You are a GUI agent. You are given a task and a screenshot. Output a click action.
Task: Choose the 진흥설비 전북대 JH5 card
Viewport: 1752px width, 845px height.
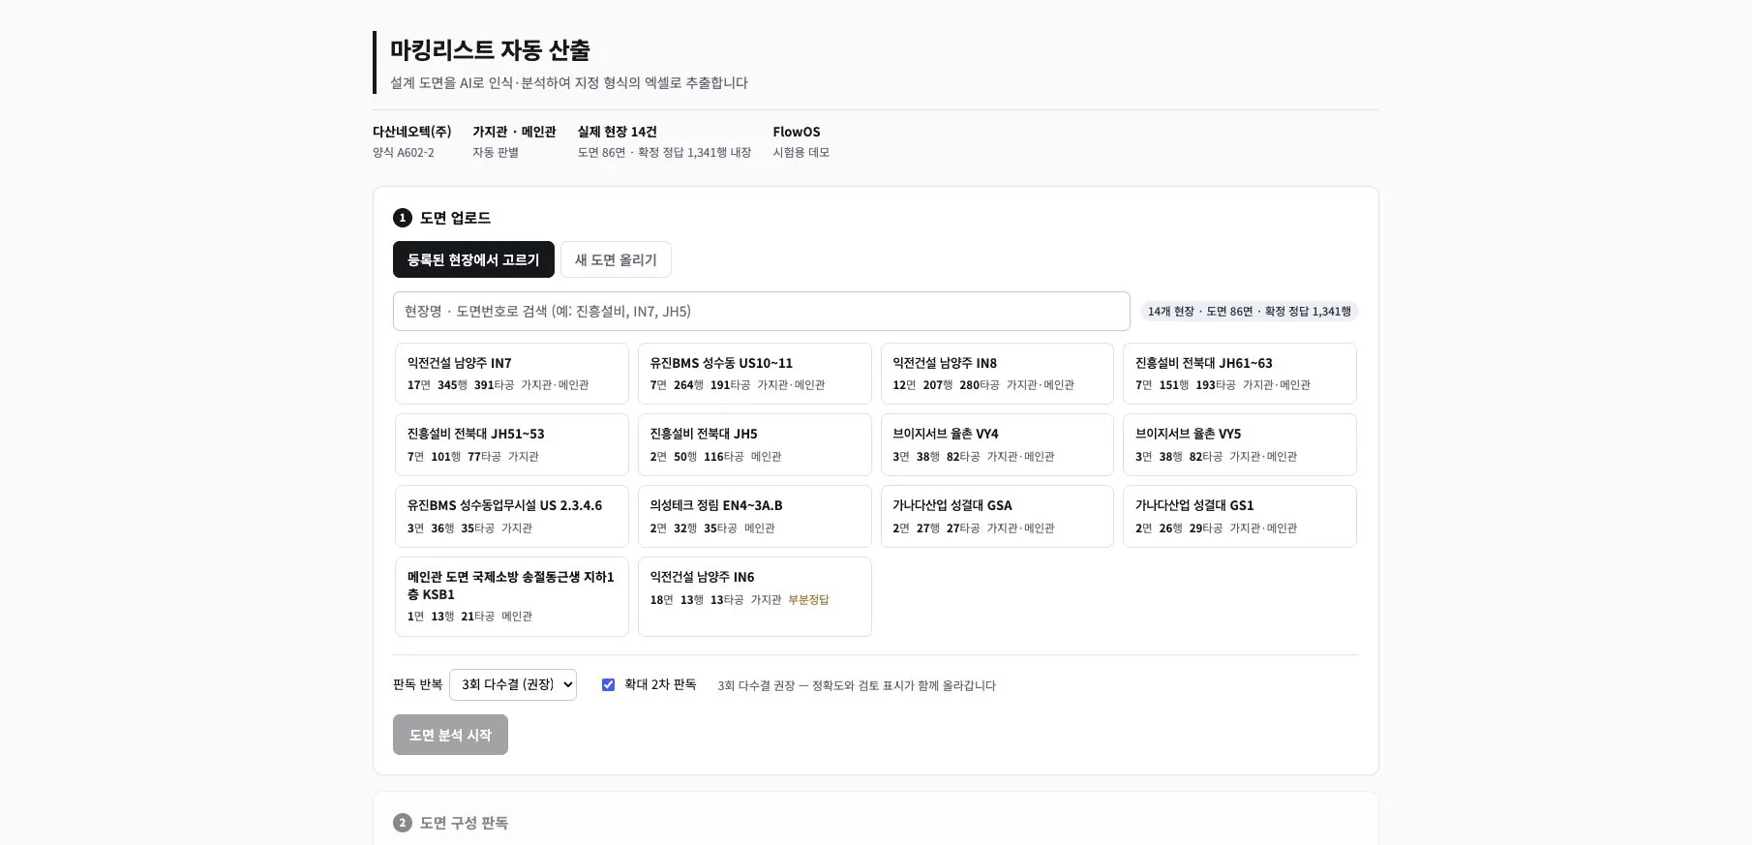755,445
